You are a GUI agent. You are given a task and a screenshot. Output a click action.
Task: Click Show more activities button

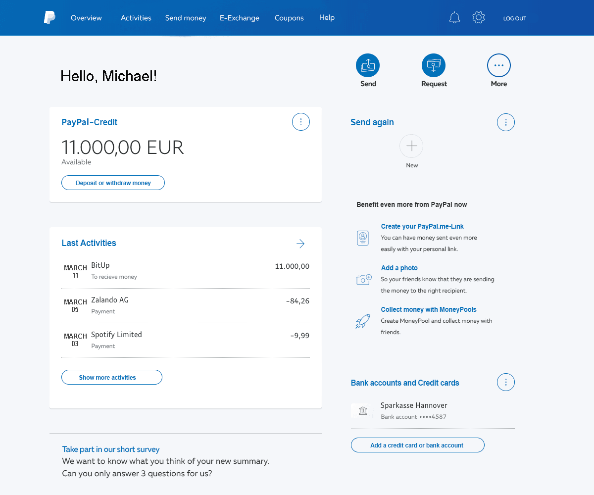112,377
